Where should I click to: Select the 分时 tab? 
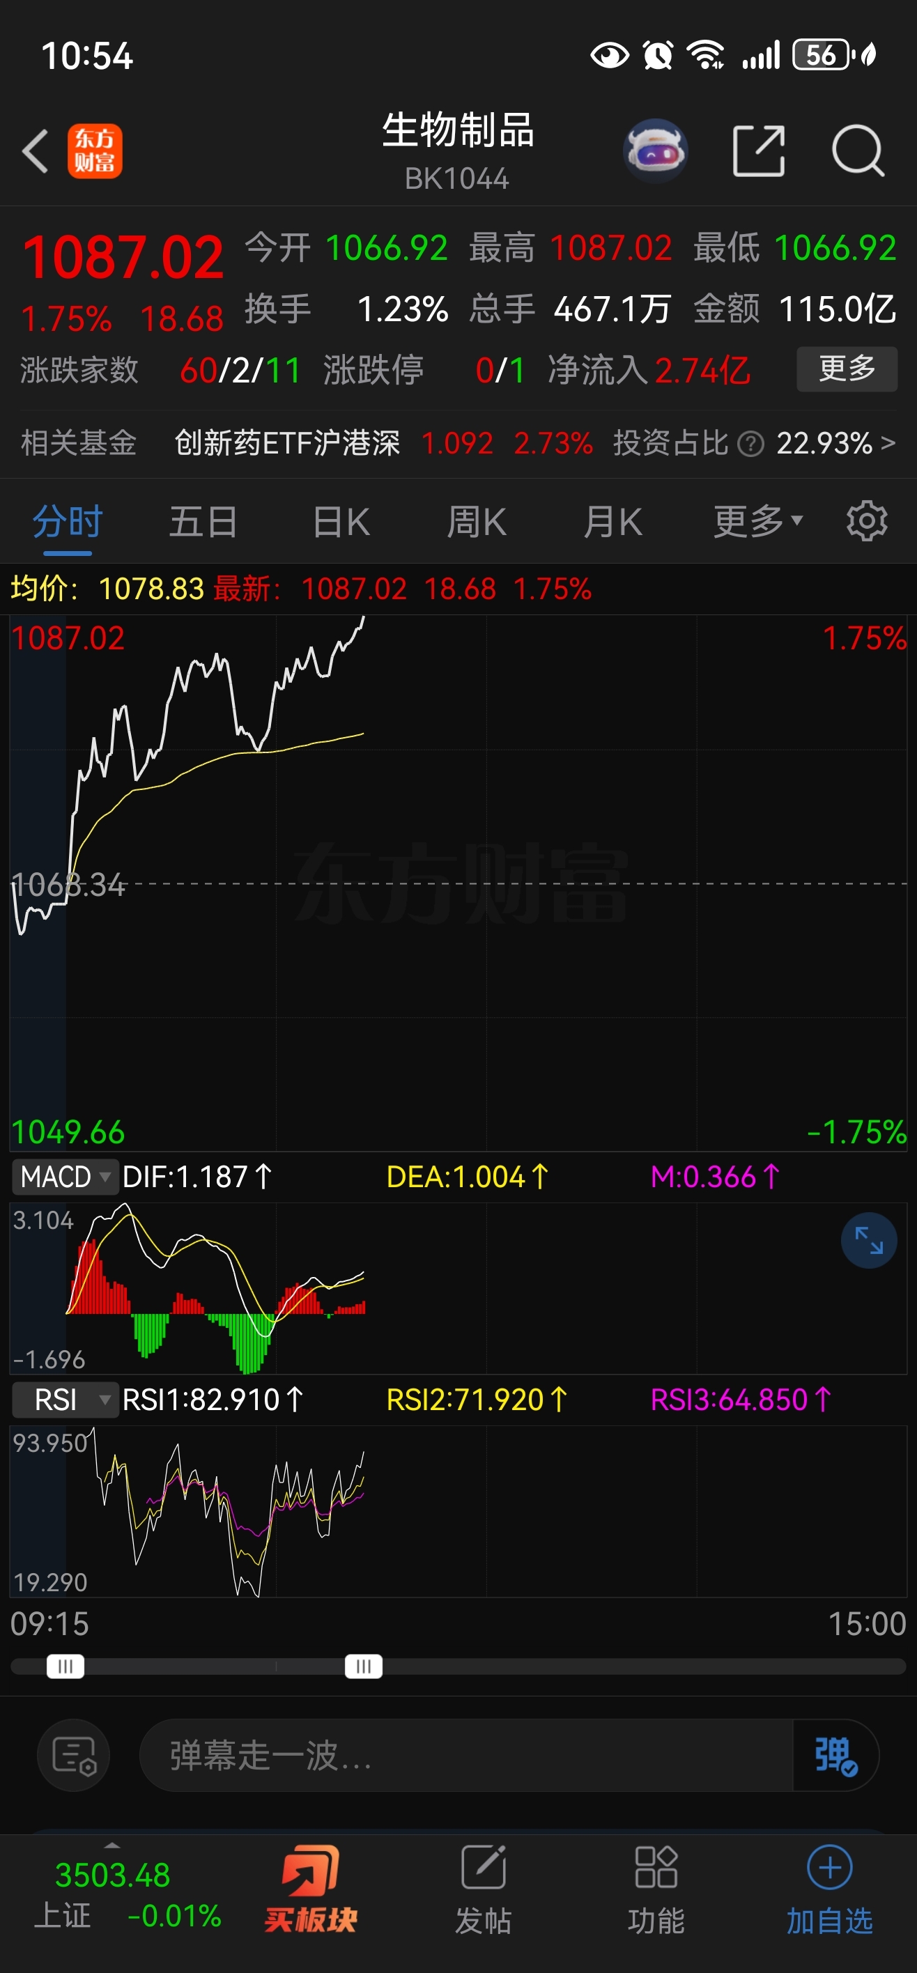click(x=68, y=523)
